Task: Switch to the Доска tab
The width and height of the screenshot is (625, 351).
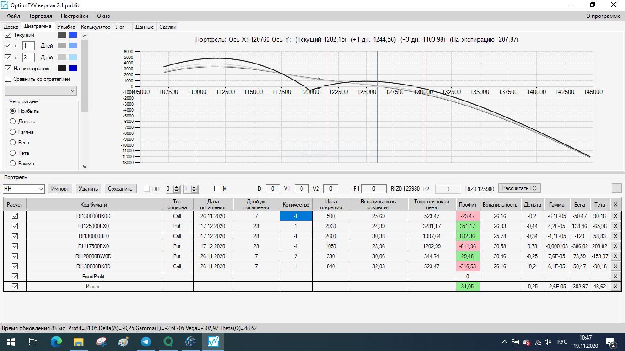Action: (11, 27)
